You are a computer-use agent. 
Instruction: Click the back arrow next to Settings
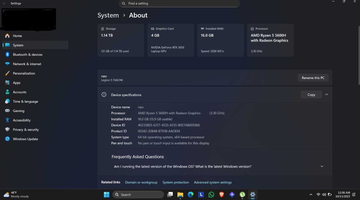click(4, 4)
